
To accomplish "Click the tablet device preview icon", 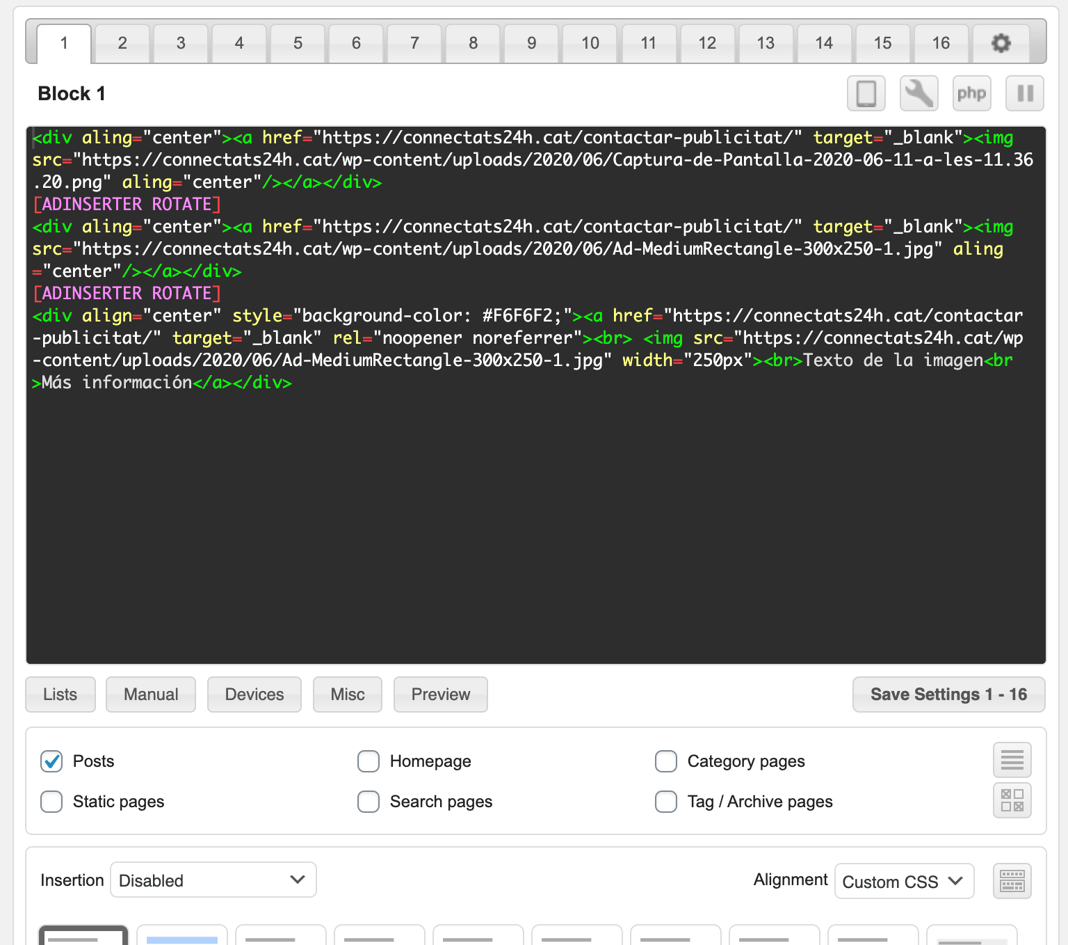I will coord(866,93).
